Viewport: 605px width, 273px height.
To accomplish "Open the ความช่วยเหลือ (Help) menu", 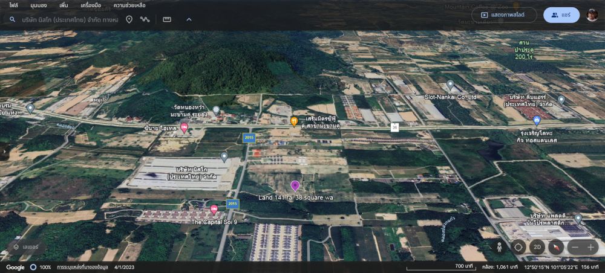I will pos(129,5).
